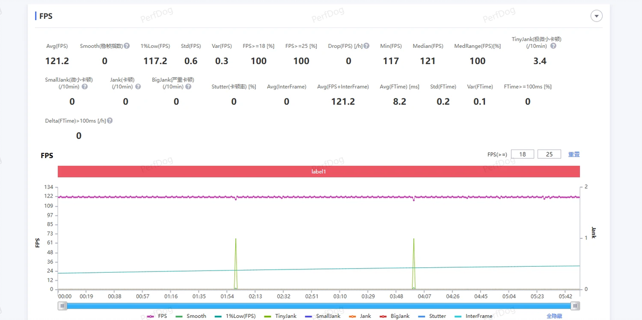Open help icon next to Smooth index
This screenshot has height=320, width=642.
coord(127,46)
